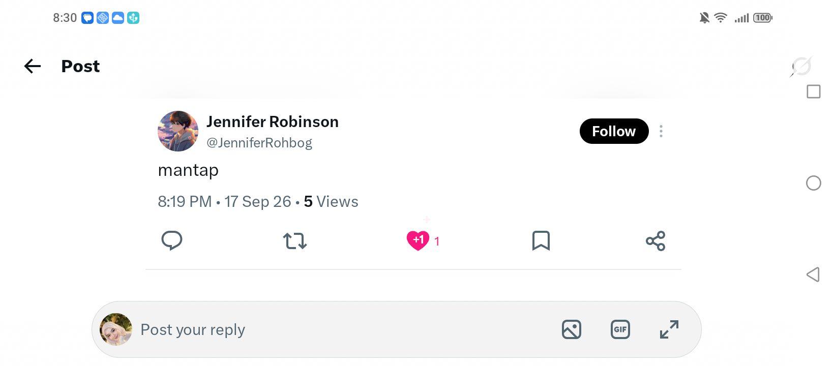Open Jennifer Robinson's profile picture
Screen dimensions: 834x366
point(178,131)
